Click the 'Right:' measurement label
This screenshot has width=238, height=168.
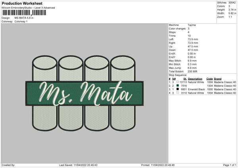(172, 43)
